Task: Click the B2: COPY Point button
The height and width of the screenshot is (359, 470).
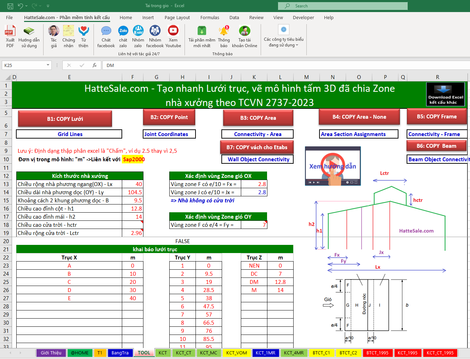Action: [169, 117]
